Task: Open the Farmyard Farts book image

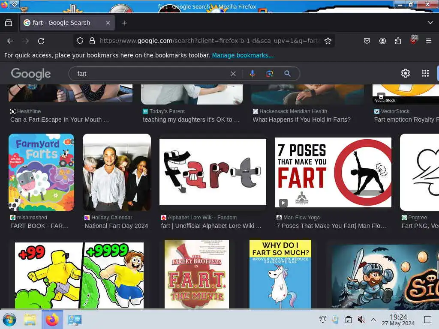Action: pyautogui.click(x=42, y=172)
